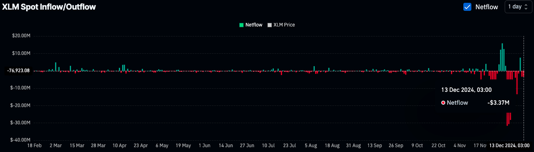This screenshot has height=152, width=534.
Task: Click the 28 Mar x-axis date
Action: tap(98, 145)
